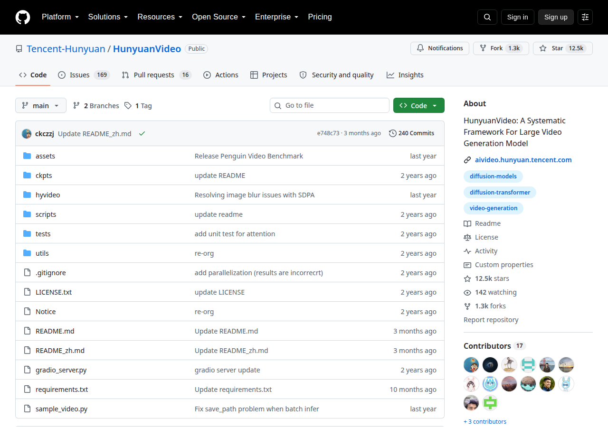Open ckczzj's avatar next to latest commit

pos(27,133)
